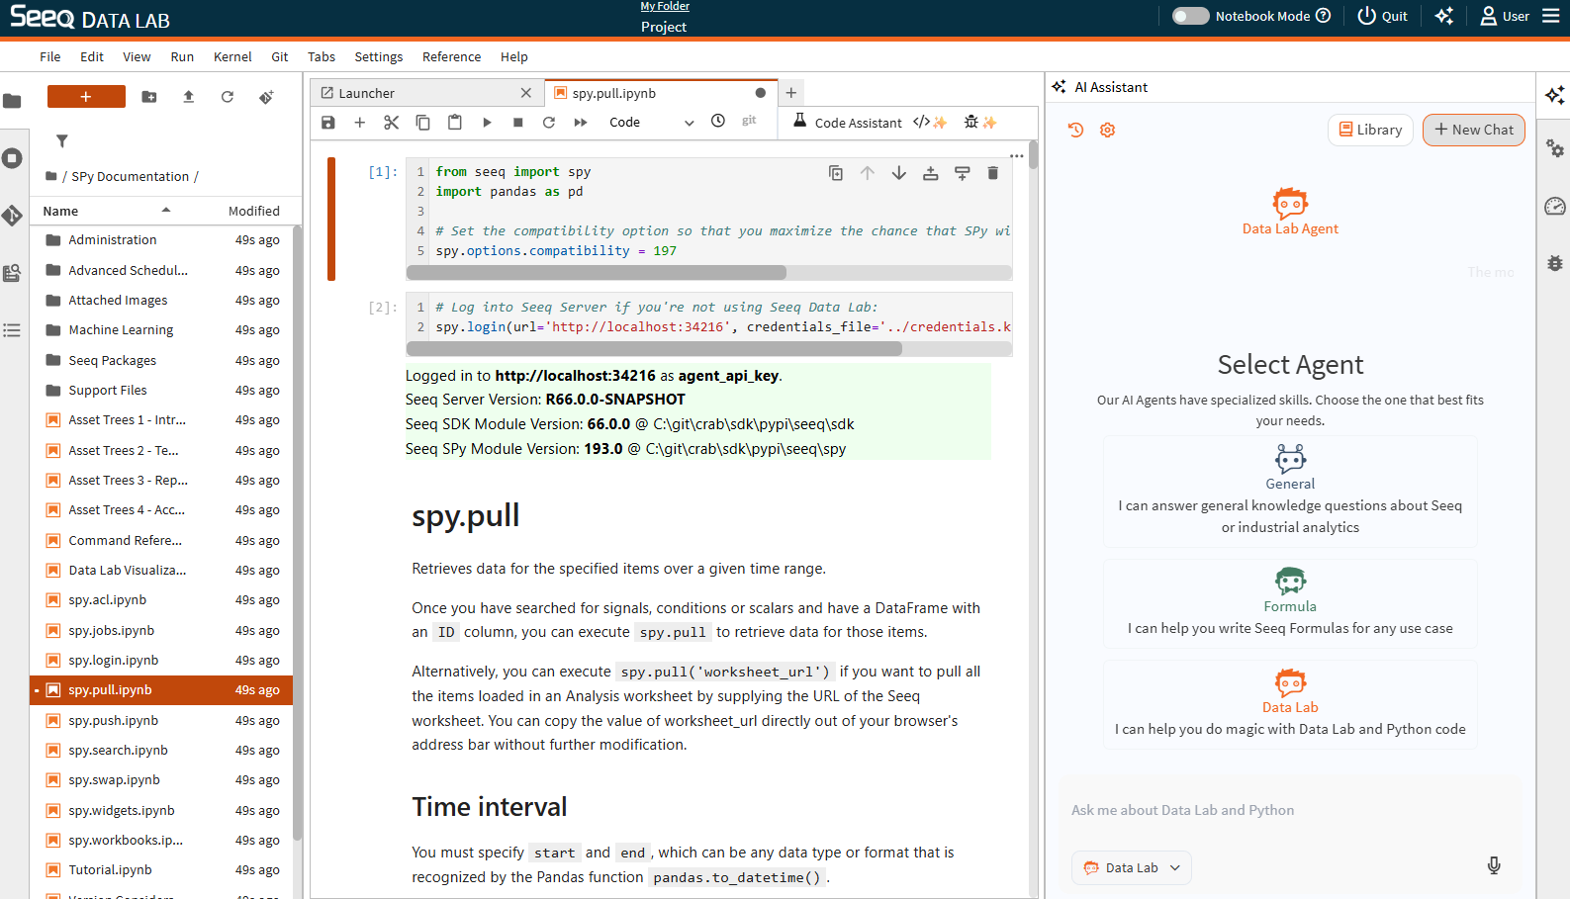Toggle the Notebook Mode switch
The image size is (1570, 899).
1190,16
